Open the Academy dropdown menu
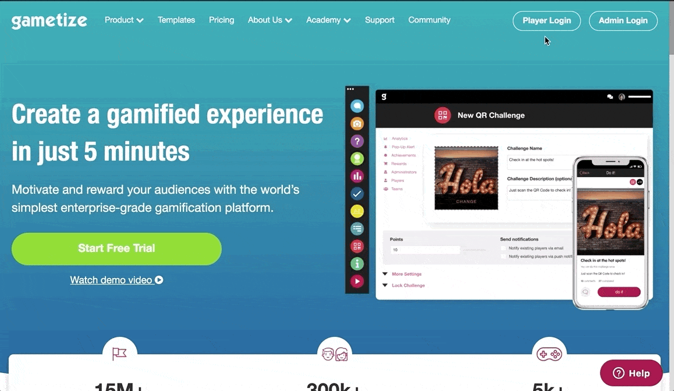Viewport: 674px width, 391px height. tap(328, 20)
